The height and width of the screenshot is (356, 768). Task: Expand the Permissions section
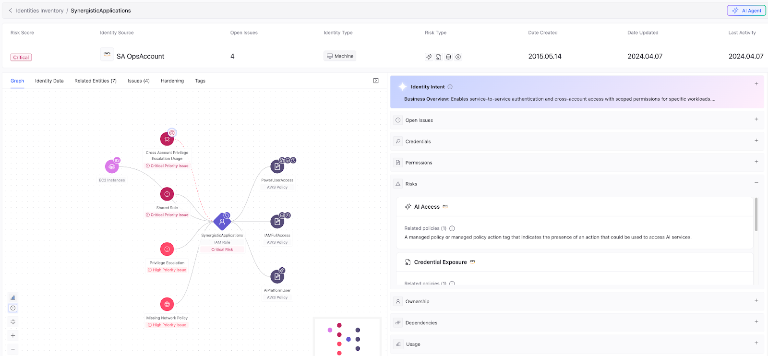[x=756, y=162]
